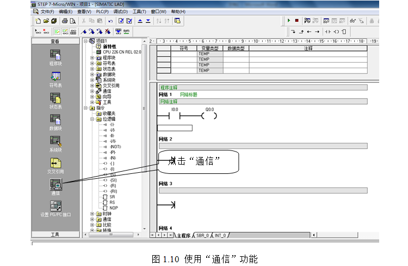The image size is (408, 266).
Task: Click the Open project folder icon
Action: tap(46, 21)
